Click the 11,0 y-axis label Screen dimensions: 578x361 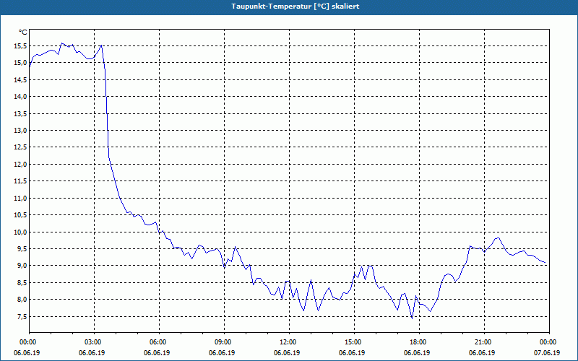click(20, 198)
